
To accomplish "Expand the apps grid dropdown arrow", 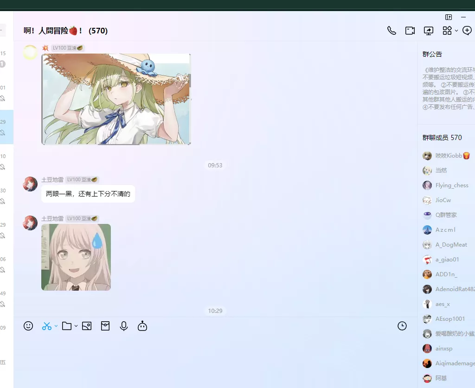I will pyautogui.click(x=456, y=31).
